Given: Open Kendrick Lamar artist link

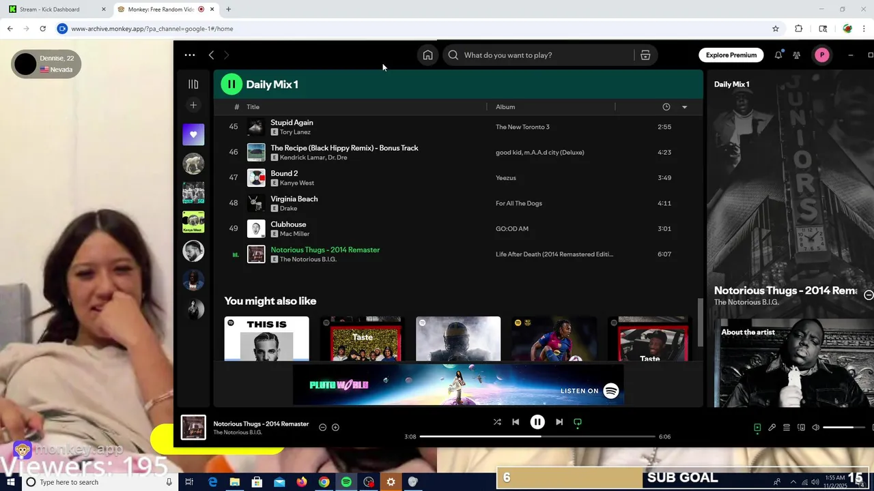Looking at the screenshot, I should pyautogui.click(x=302, y=158).
